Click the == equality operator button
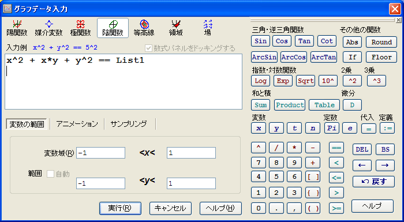 [336, 148]
